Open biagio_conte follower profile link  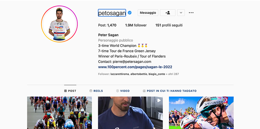157,74
